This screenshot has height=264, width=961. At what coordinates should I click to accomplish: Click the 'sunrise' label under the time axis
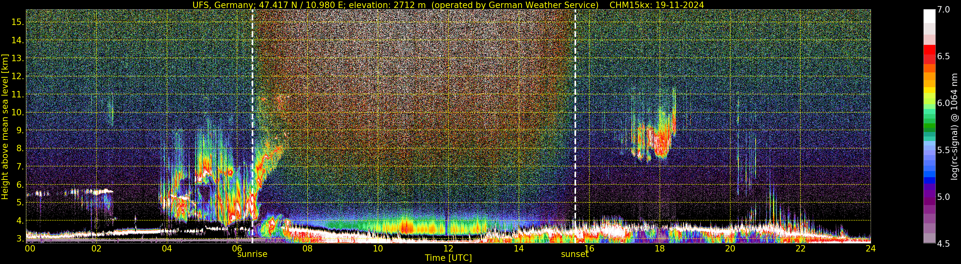click(x=253, y=254)
